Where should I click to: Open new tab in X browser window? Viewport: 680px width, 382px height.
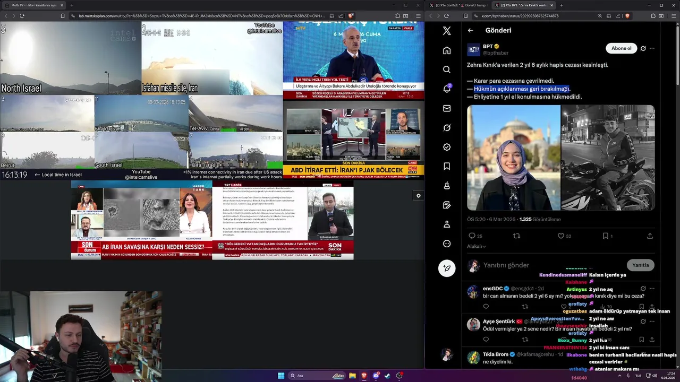(562, 5)
